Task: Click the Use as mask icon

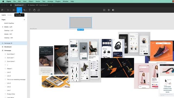Action: point(113,10)
